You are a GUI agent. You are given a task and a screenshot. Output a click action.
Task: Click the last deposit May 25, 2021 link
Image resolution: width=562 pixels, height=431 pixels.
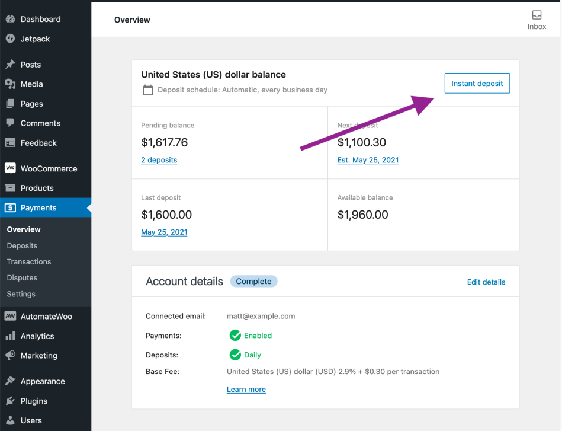(x=164, y=232)
